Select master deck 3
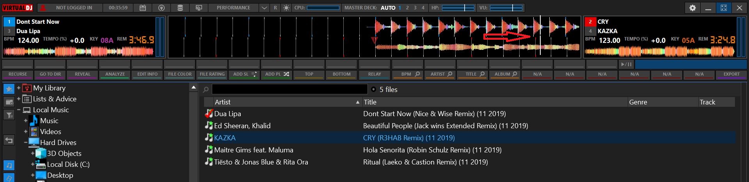 pos(415,8)
